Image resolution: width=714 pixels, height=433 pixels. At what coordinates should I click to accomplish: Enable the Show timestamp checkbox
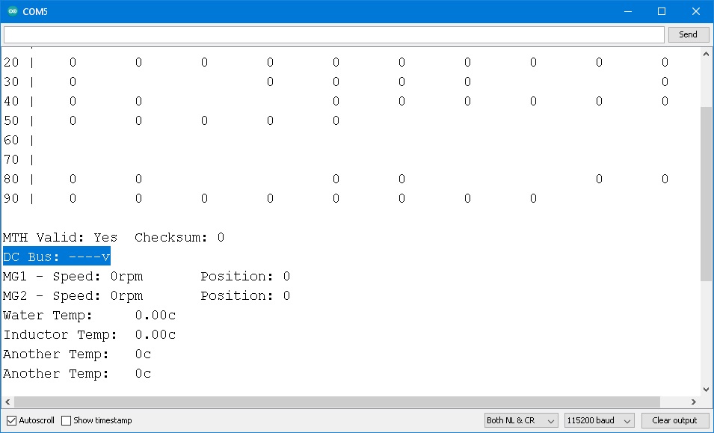67,420
